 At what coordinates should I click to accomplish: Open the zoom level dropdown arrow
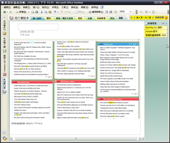(130, 12)
